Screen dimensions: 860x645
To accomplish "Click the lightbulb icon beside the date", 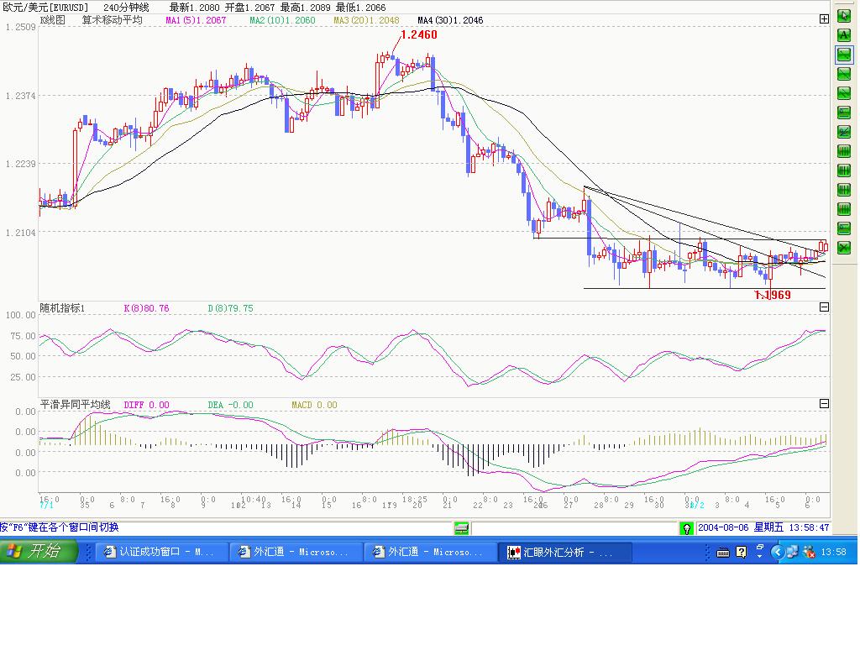I will tap(686, 528).
